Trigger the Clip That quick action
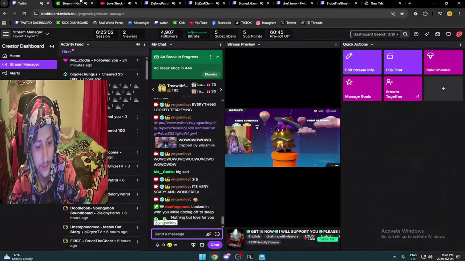 (x=403, y=62)
